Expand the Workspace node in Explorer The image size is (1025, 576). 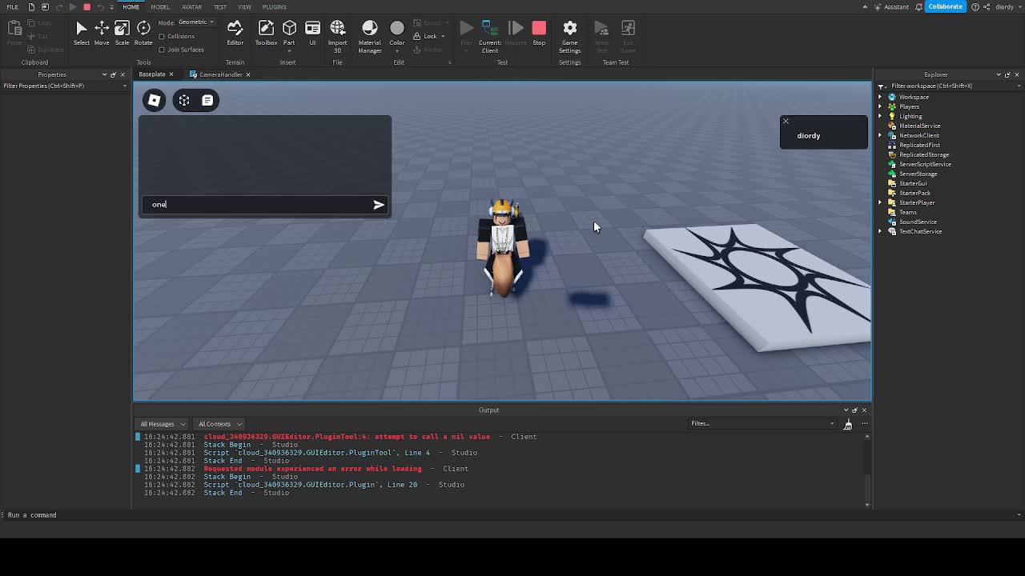point(880,97)
